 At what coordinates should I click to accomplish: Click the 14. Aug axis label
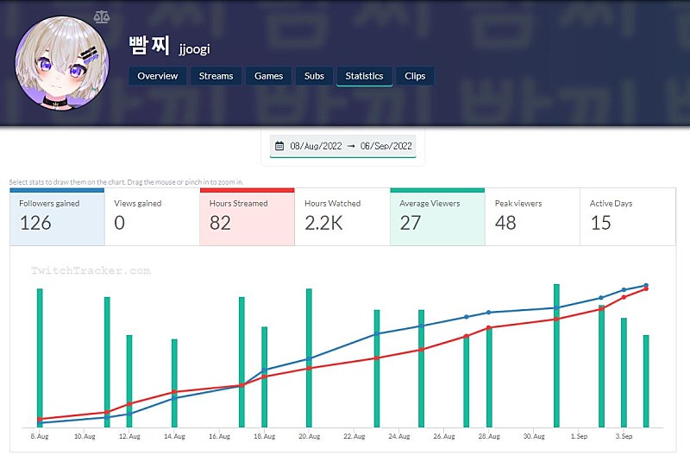point(174,436)
